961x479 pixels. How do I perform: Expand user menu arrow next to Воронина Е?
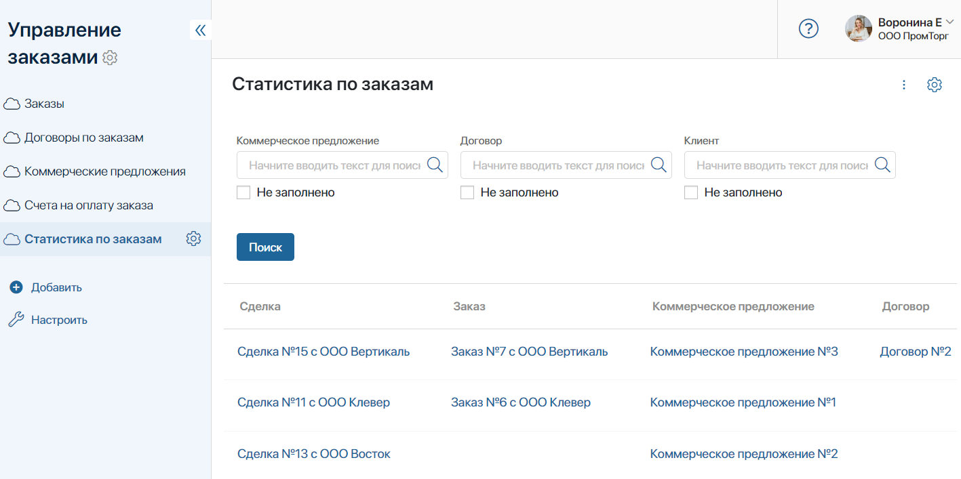(949, 22)
